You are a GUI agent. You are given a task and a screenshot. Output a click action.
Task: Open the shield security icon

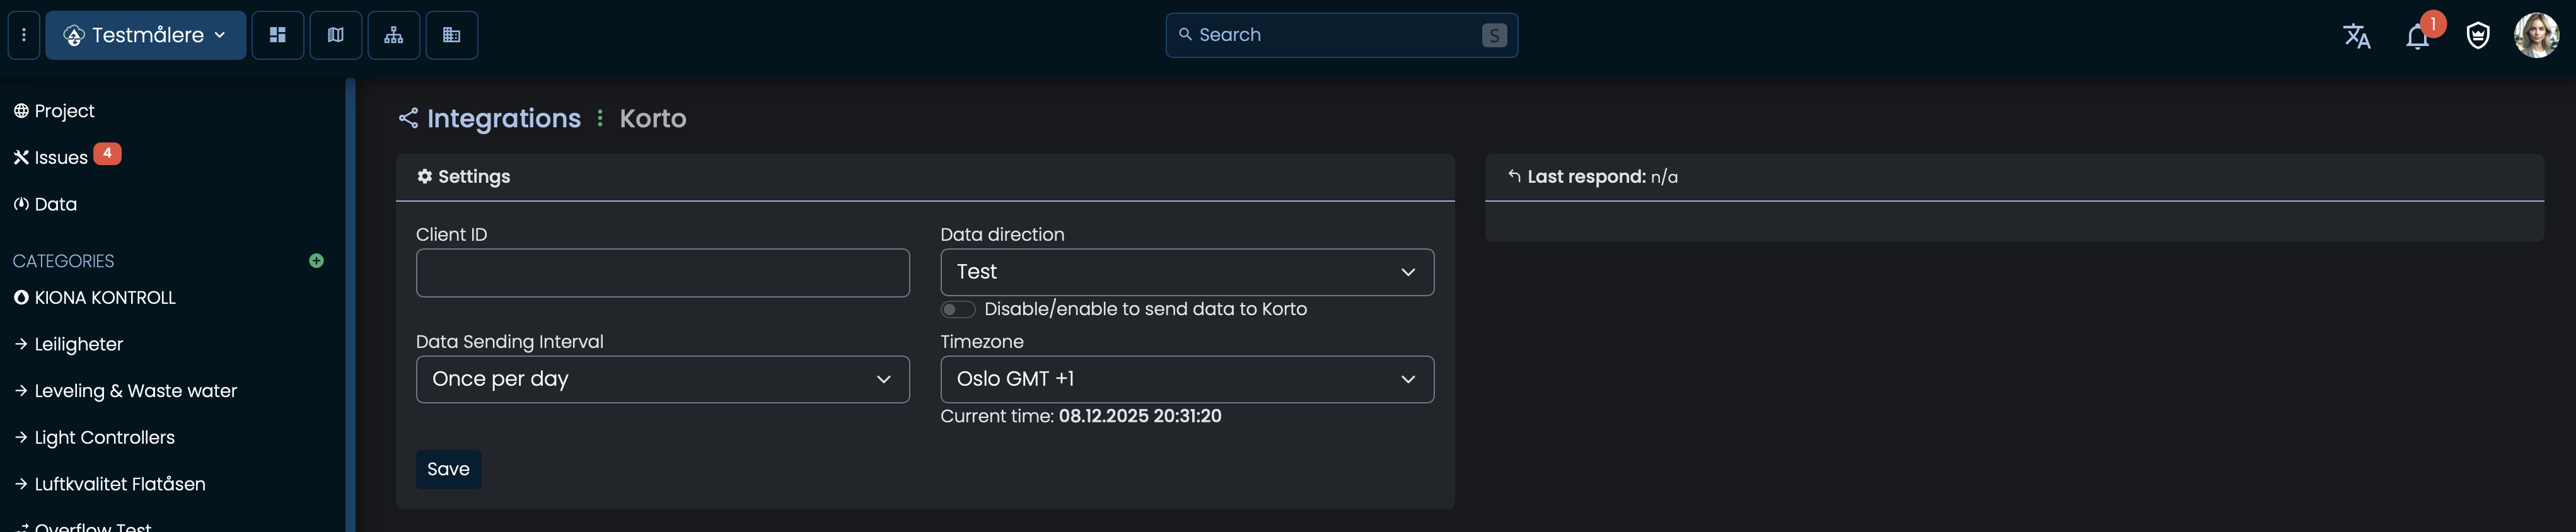click(x=2478, y=36)
